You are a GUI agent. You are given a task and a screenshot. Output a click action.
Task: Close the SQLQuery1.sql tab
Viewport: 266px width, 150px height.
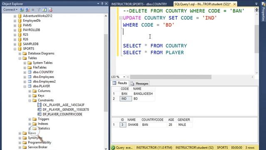(234, 4)
